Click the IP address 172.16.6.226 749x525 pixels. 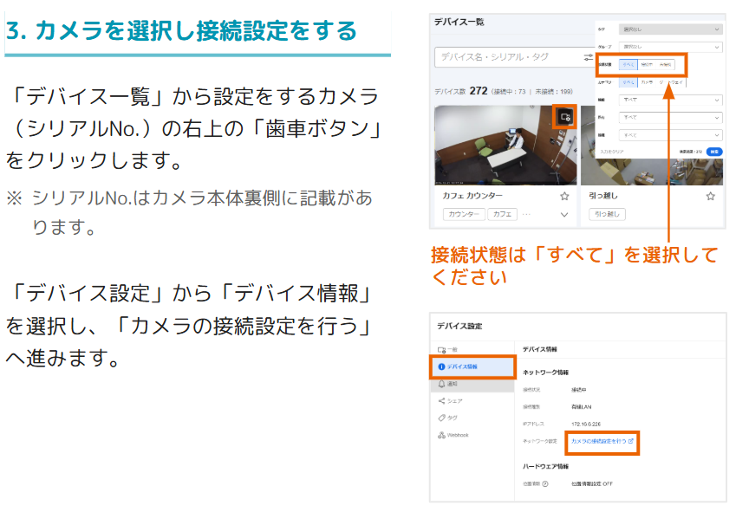[x=586, y=425]
